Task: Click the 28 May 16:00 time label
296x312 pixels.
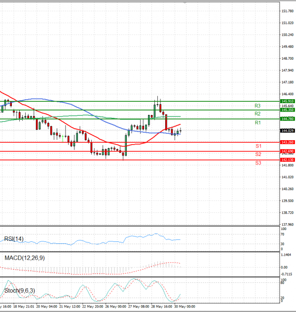Action: coord(162,307)
